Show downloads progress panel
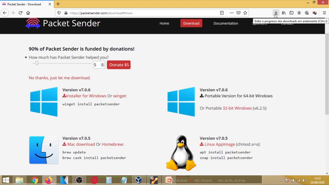329x185 pixels. pyautogui.click(x=276, y=13)
